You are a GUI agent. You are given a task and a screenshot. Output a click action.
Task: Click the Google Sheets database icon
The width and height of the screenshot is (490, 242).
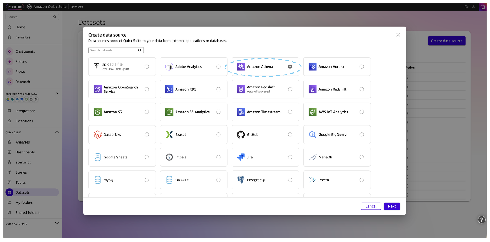click(97, 157)
